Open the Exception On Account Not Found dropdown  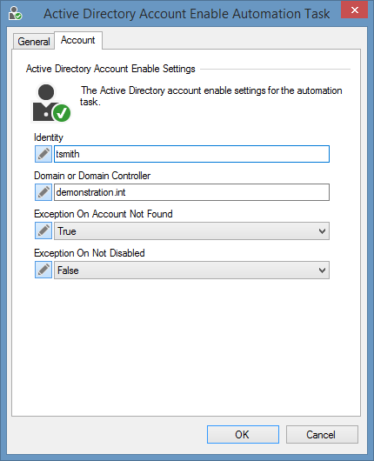[x=191, y=231]
